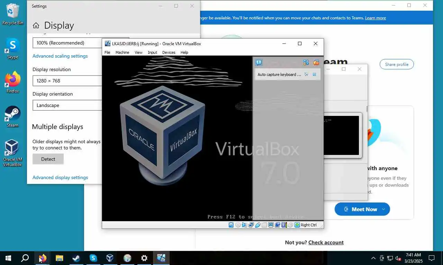The height and width of the screenshot is (265, 443).
Task: Click Advanced display settings link
Action: click(x=60, y=177)
